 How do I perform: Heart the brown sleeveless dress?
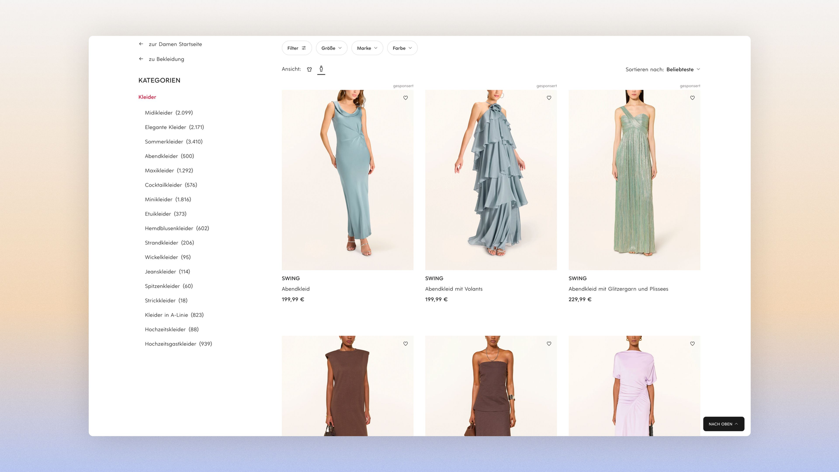(405, 344)
